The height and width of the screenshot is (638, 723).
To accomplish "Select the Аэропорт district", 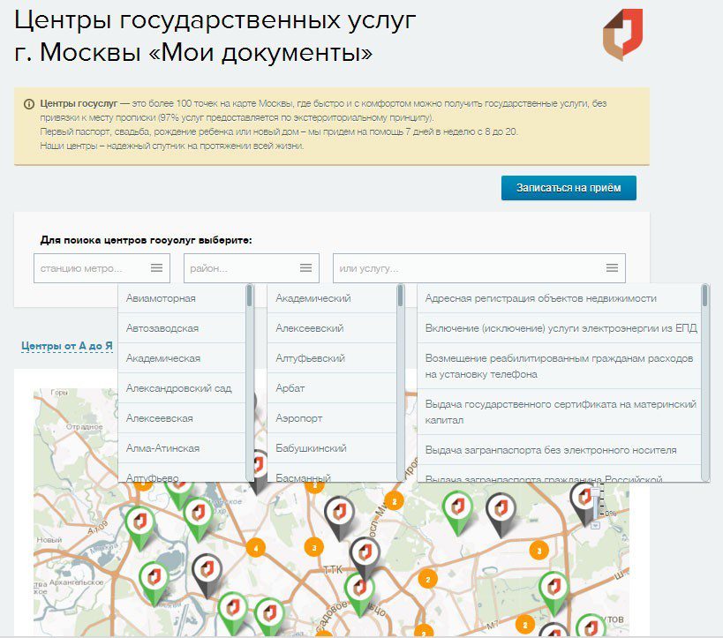I will coord(332,418).
